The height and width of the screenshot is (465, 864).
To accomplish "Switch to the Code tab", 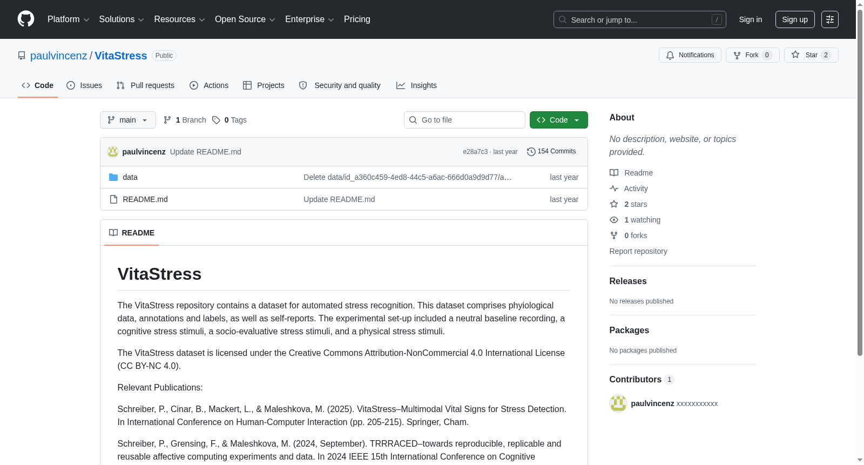I will click(38, 85).
